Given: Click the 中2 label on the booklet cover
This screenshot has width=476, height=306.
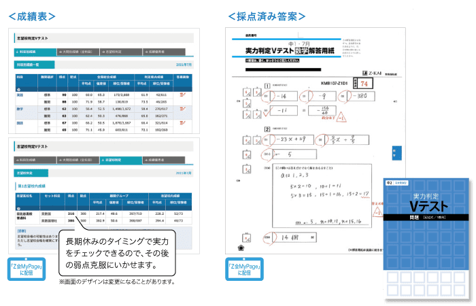Looking at the screenshot, I should pyautogui.click(x=389, y=183).
